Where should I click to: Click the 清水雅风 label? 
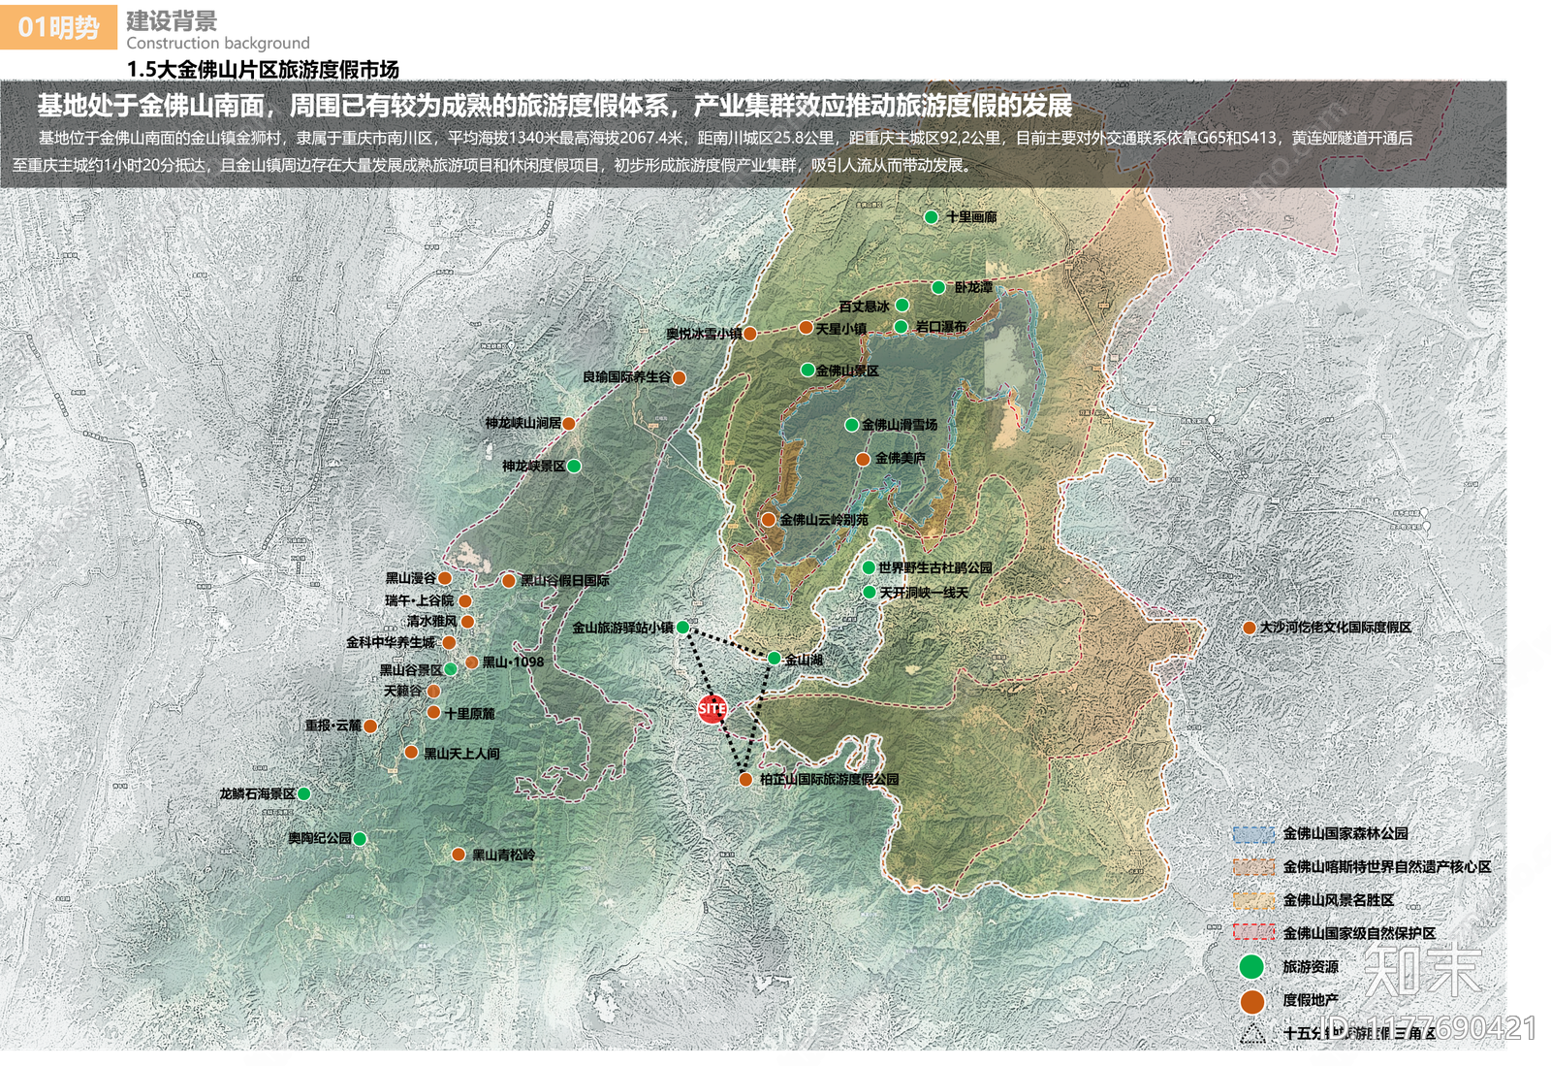click(431, 621)
